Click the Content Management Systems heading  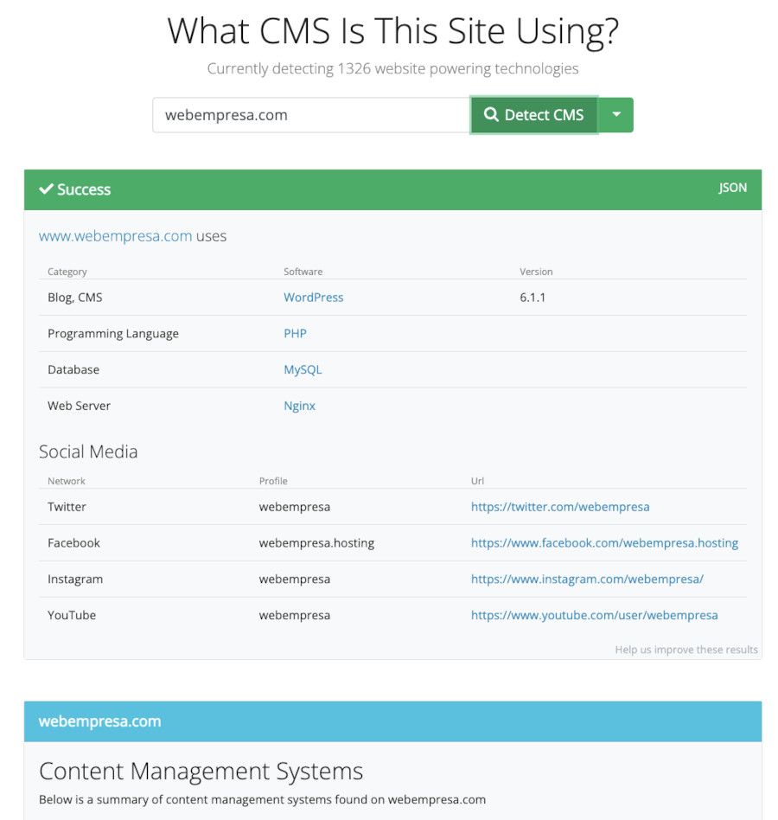point(201,772)
